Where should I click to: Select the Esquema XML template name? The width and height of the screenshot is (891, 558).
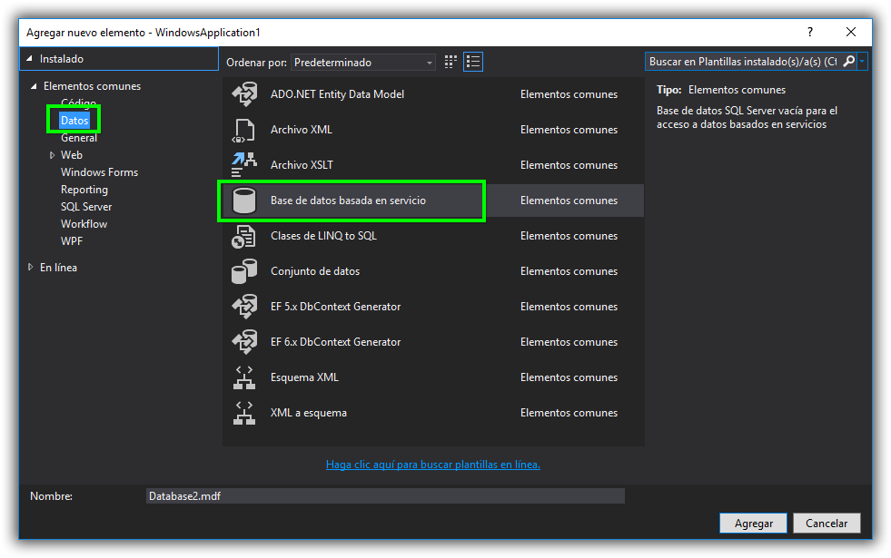click(x=304, y=377)
